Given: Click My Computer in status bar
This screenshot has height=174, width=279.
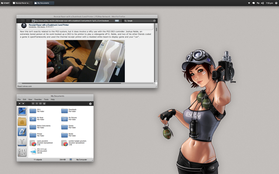Looking at the screenshot, I should click(82, 160).
